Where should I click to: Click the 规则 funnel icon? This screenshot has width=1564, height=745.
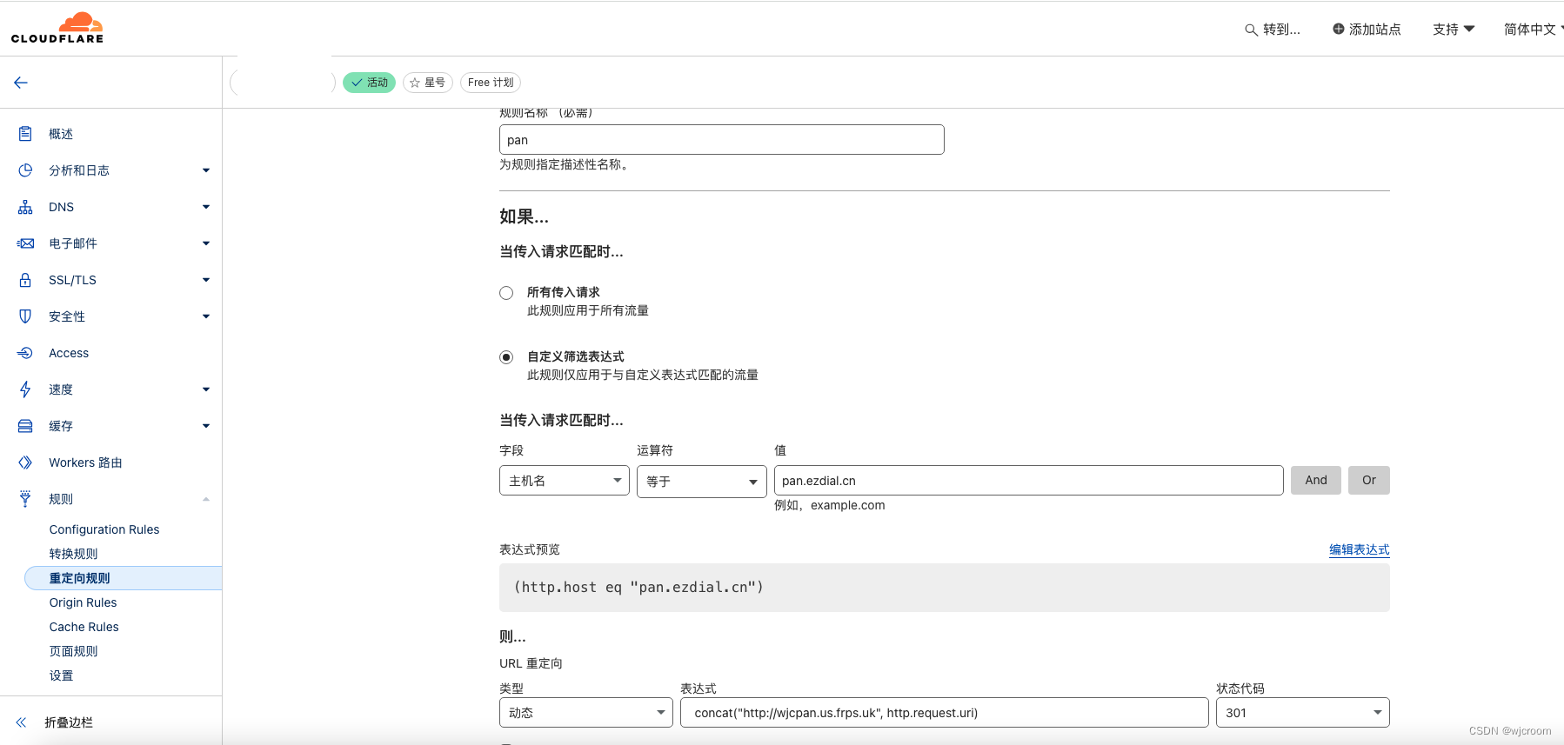coord(25,499)
